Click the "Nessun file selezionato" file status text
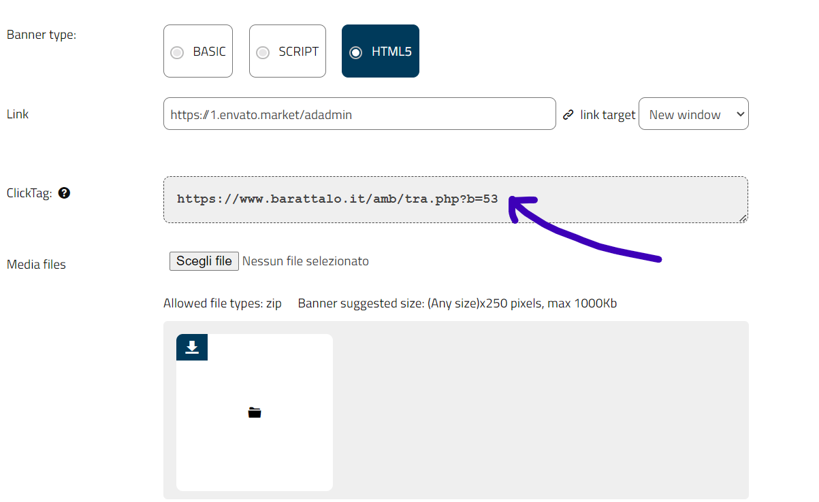The width and height of the screenshot is (819, 502). coord(306,261)
